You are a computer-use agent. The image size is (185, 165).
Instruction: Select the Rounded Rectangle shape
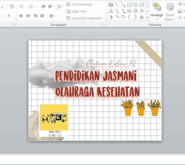(x=142, y=5)
